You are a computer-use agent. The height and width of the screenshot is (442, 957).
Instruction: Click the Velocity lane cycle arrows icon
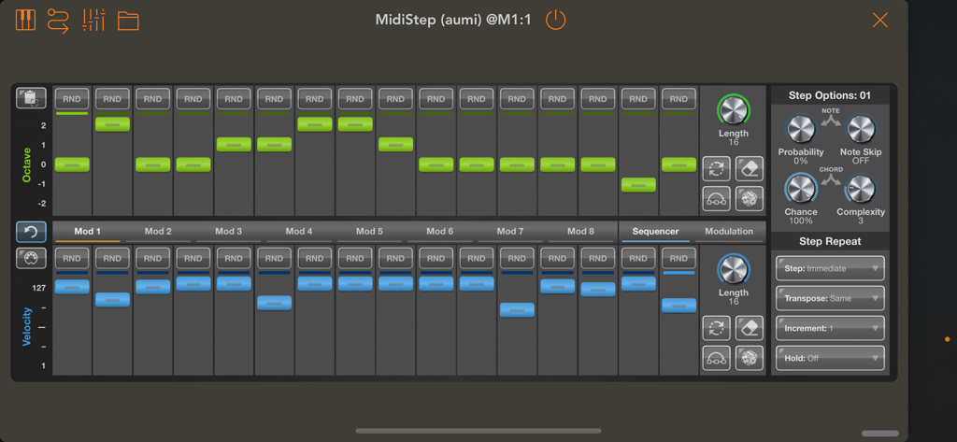(717, 327)
